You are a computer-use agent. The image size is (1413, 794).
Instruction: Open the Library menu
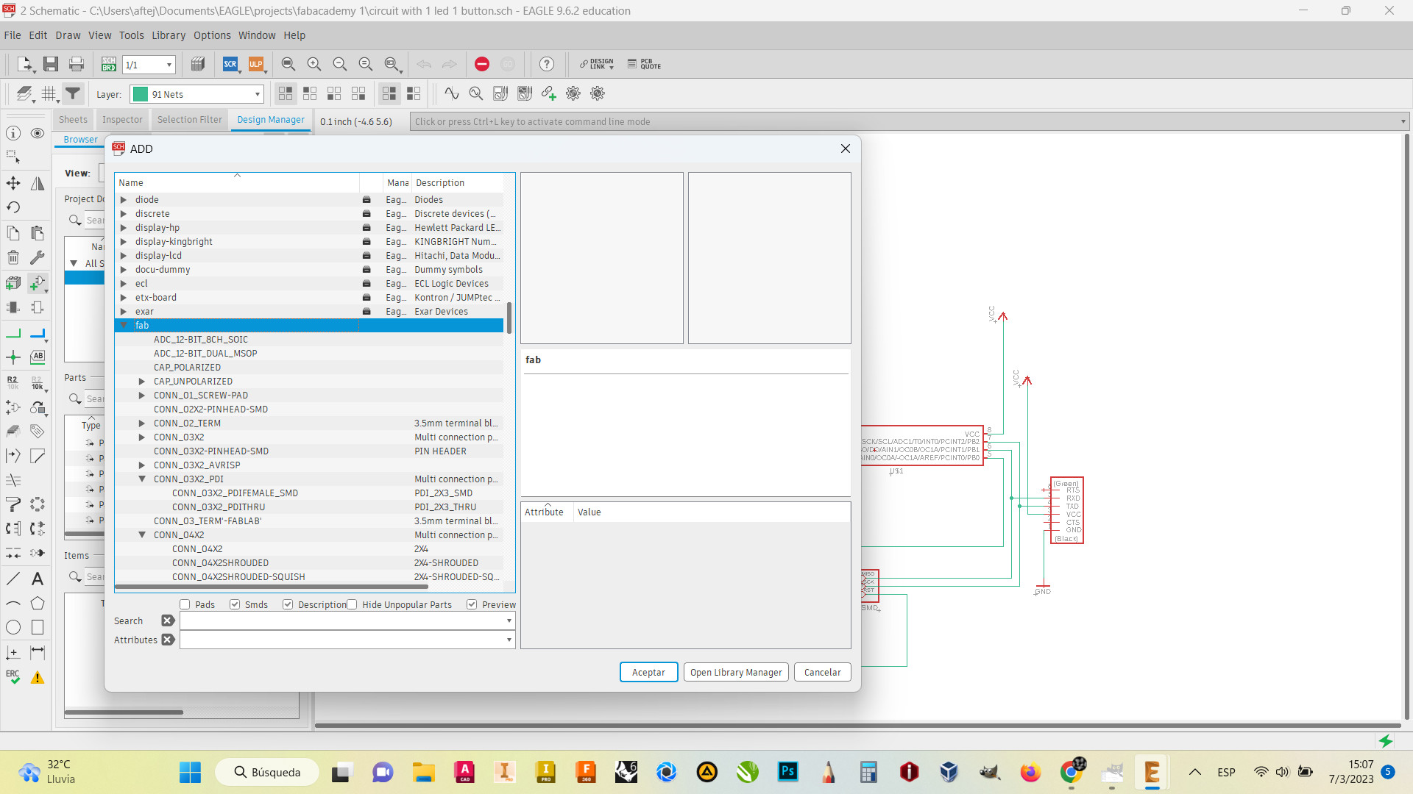click(x=168, y=35)
